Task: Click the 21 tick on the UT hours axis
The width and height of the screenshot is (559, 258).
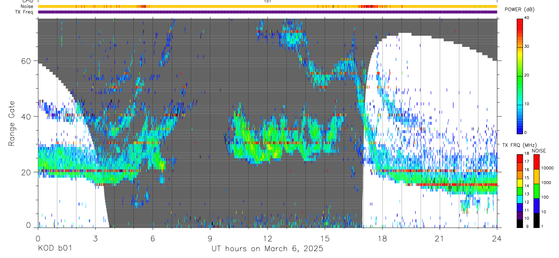Action: [439, 238]
